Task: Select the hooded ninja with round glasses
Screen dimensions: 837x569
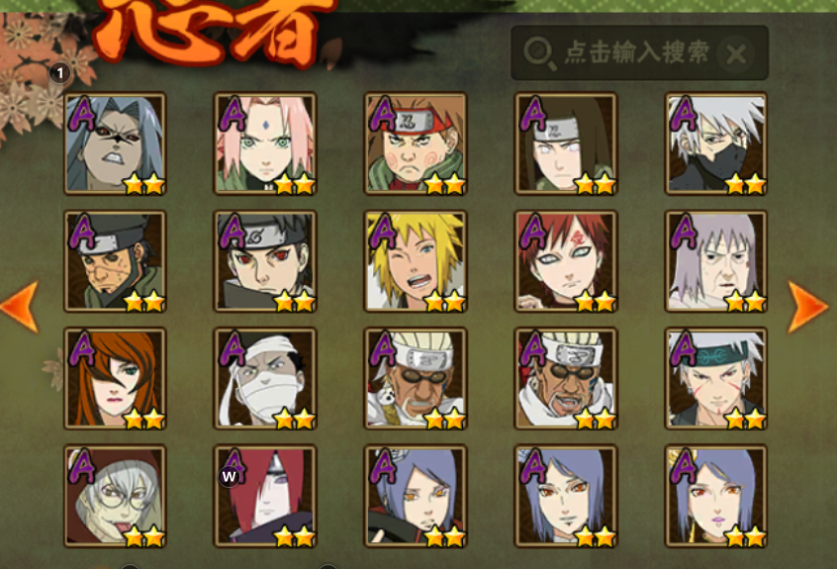Action: [x=115, y=496]
